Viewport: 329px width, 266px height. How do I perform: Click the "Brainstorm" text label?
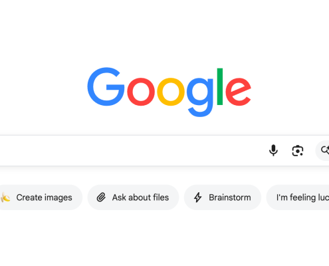(230, 198)
